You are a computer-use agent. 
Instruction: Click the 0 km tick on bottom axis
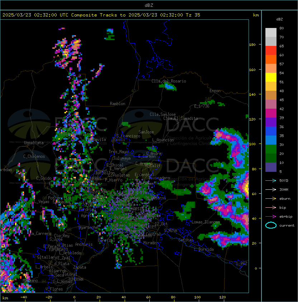point(74,297)
